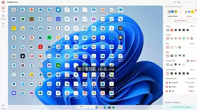Pick the plain square shape under Shape
Viewport: 197px width, 110px height.
point(184,30)
